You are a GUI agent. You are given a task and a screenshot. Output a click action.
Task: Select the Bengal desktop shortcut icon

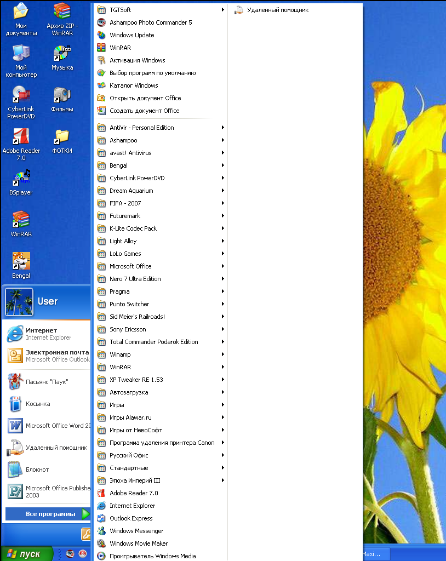21,261
